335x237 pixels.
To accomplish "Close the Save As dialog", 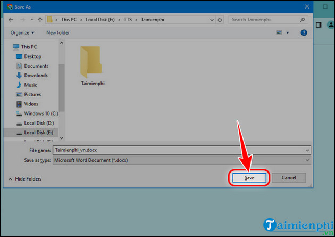I will pos(307,6).
